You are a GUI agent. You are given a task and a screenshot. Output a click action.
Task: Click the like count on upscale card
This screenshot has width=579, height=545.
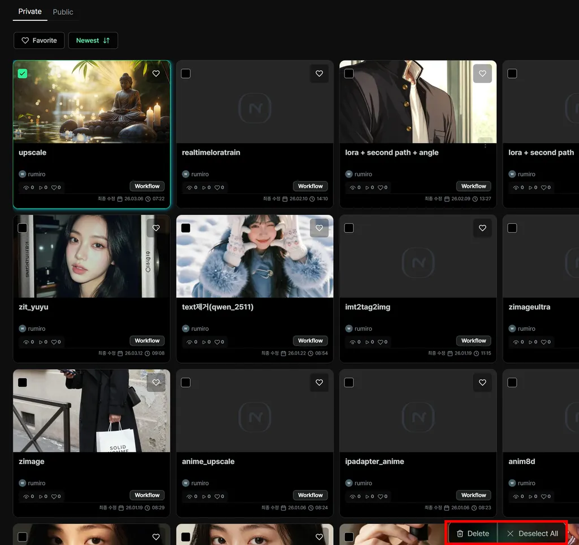click(x=56, y=188)
